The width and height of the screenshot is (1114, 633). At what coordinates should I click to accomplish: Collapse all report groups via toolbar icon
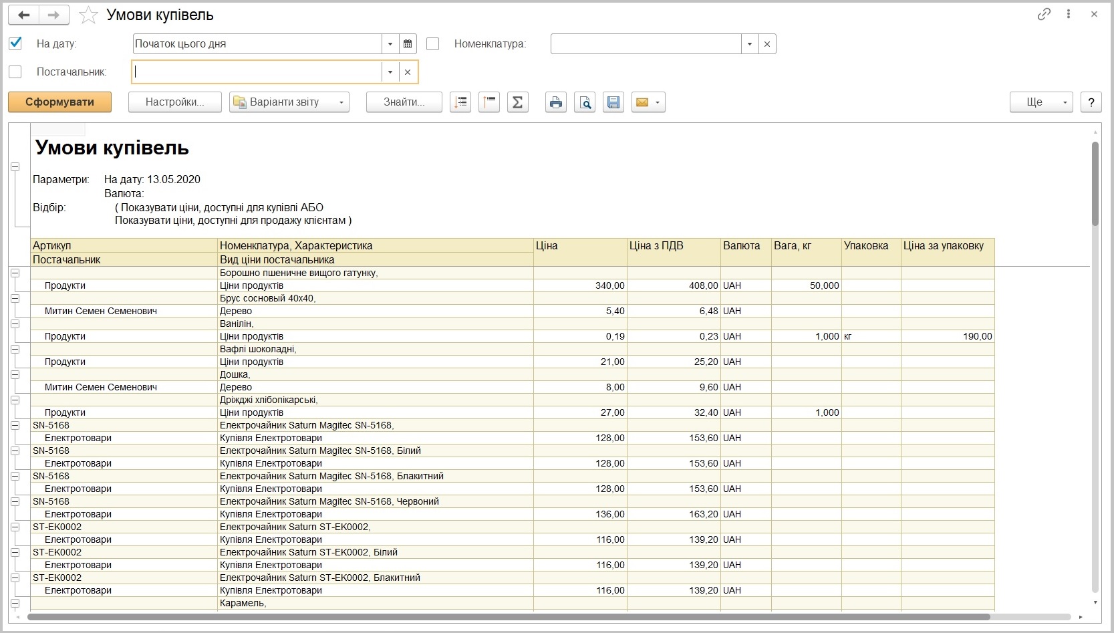(489, 102)
